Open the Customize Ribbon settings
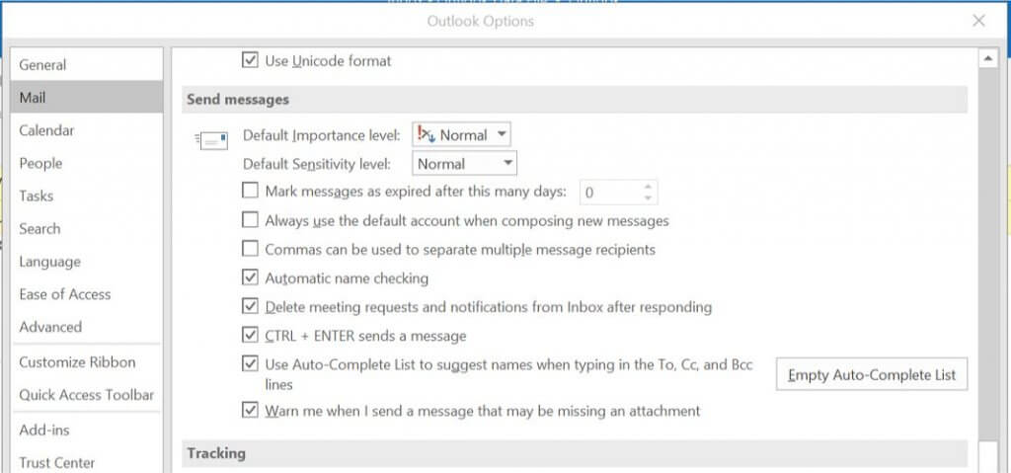This screenshot has width=1011, height=473. [87, 362]
